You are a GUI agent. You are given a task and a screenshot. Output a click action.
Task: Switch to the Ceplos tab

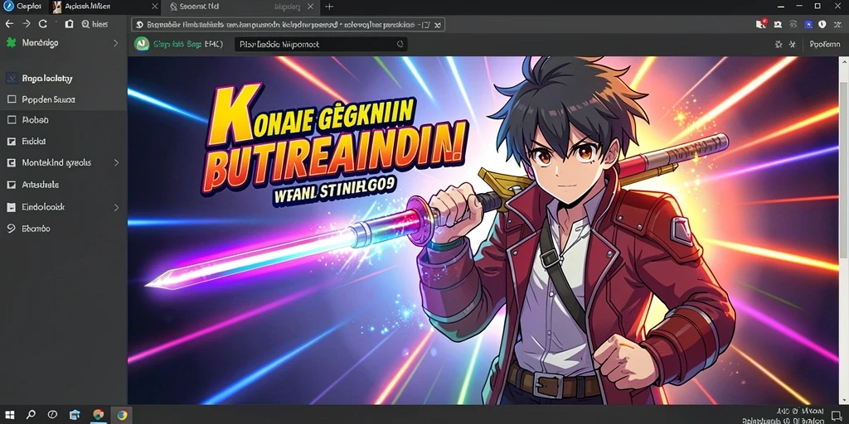[22, 7]
